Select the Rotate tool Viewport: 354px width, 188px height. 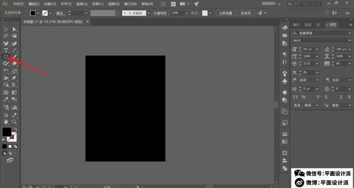coord(6,72)
